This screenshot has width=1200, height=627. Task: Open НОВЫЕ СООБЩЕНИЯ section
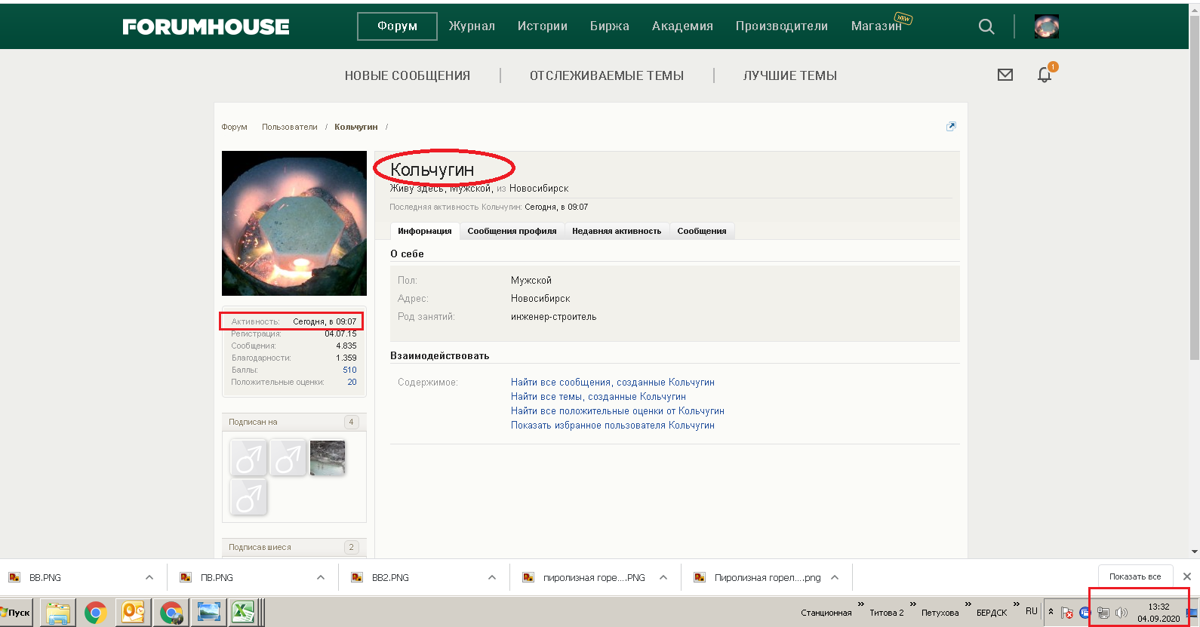(x=407, y=75)
